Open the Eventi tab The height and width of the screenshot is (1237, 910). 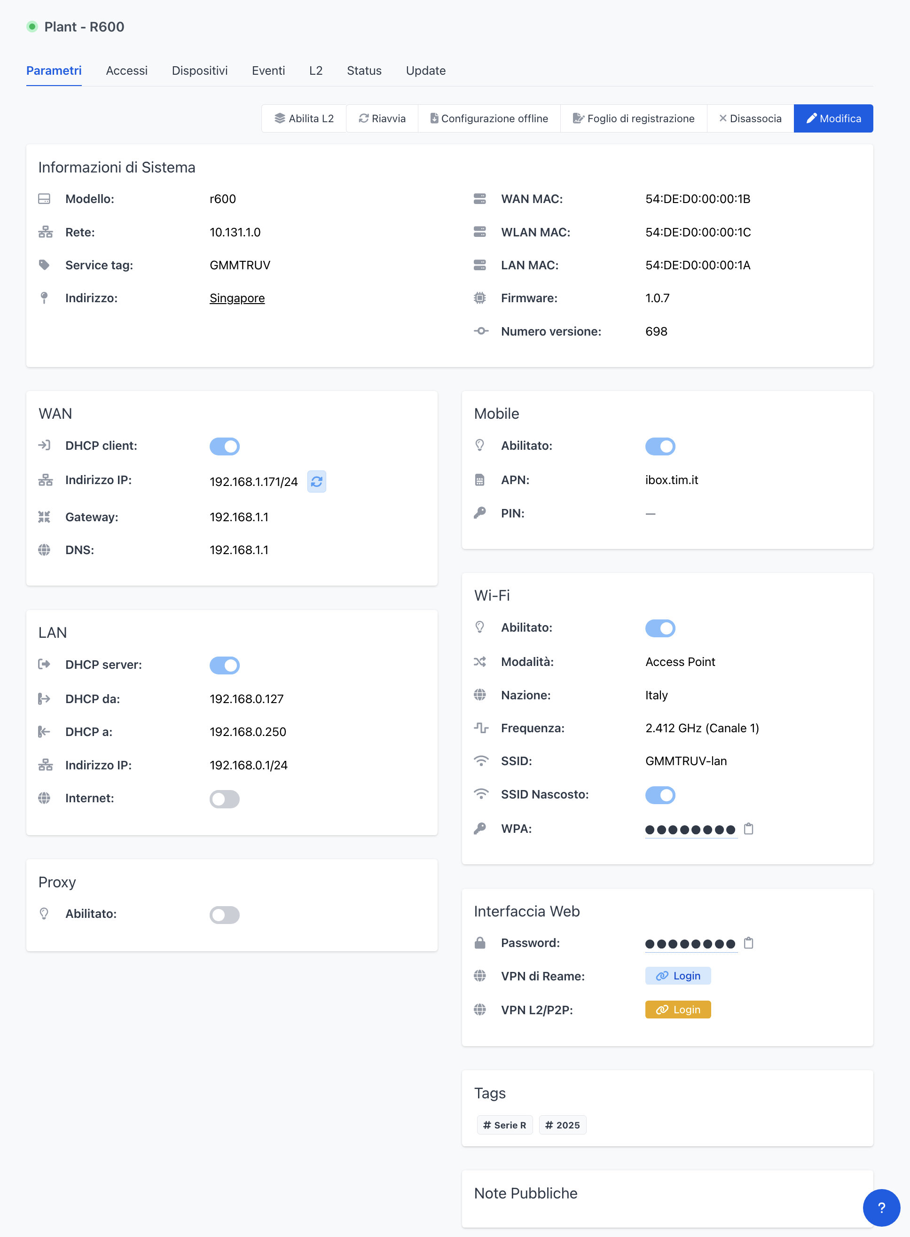[x=268, y=70]
